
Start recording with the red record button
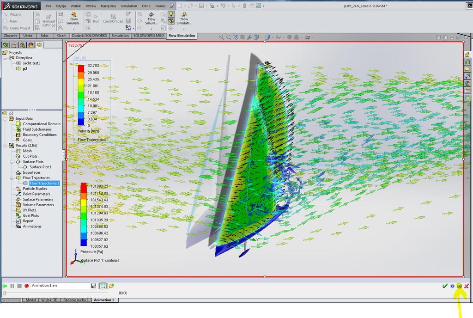coord(26,286)
